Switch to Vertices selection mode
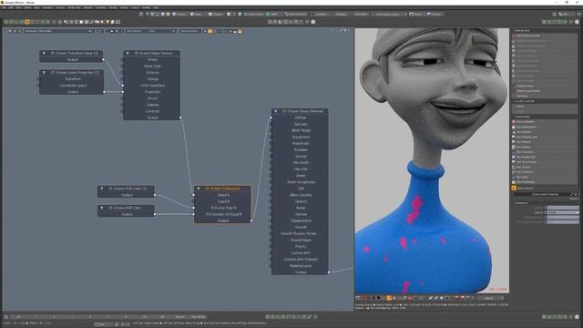The height and width of the screenshot is (328, 583). tap(179, 15)
